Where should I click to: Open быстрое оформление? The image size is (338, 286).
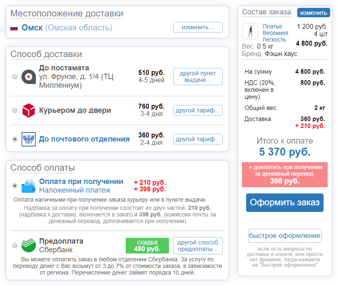[284, 235]
